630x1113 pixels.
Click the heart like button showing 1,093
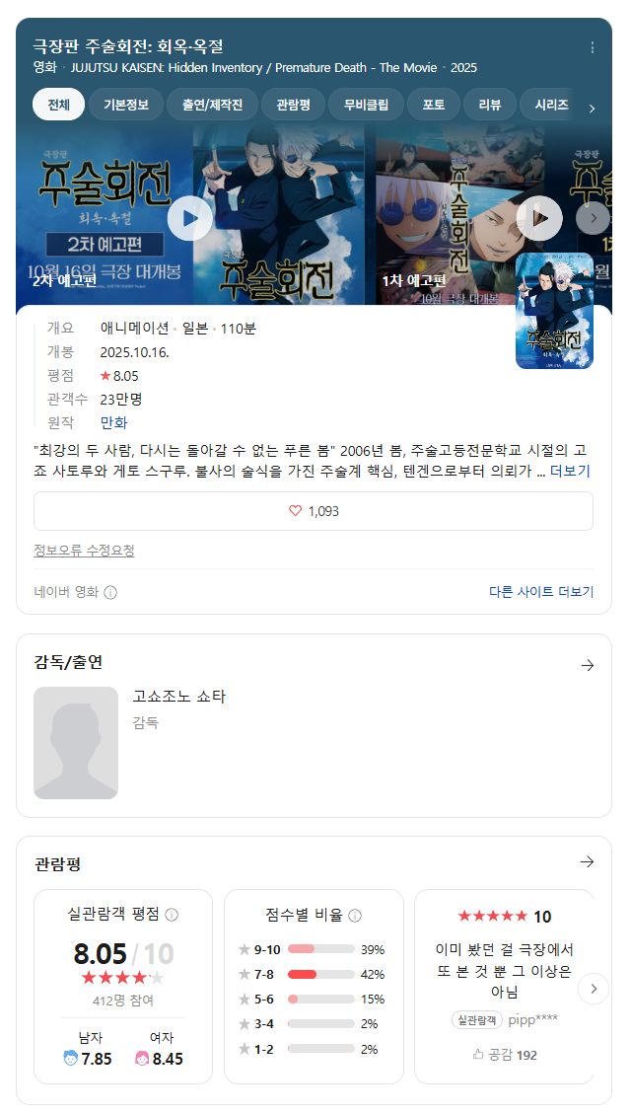tap(314, 511)
